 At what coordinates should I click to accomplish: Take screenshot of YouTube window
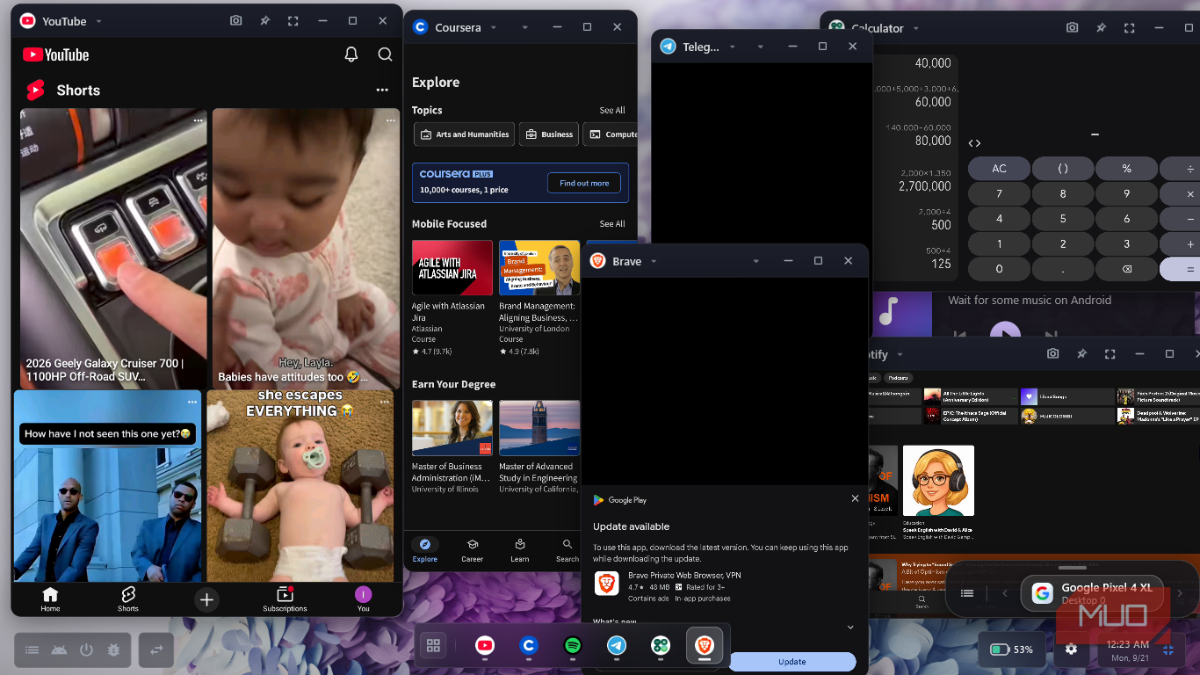(235, 21)
